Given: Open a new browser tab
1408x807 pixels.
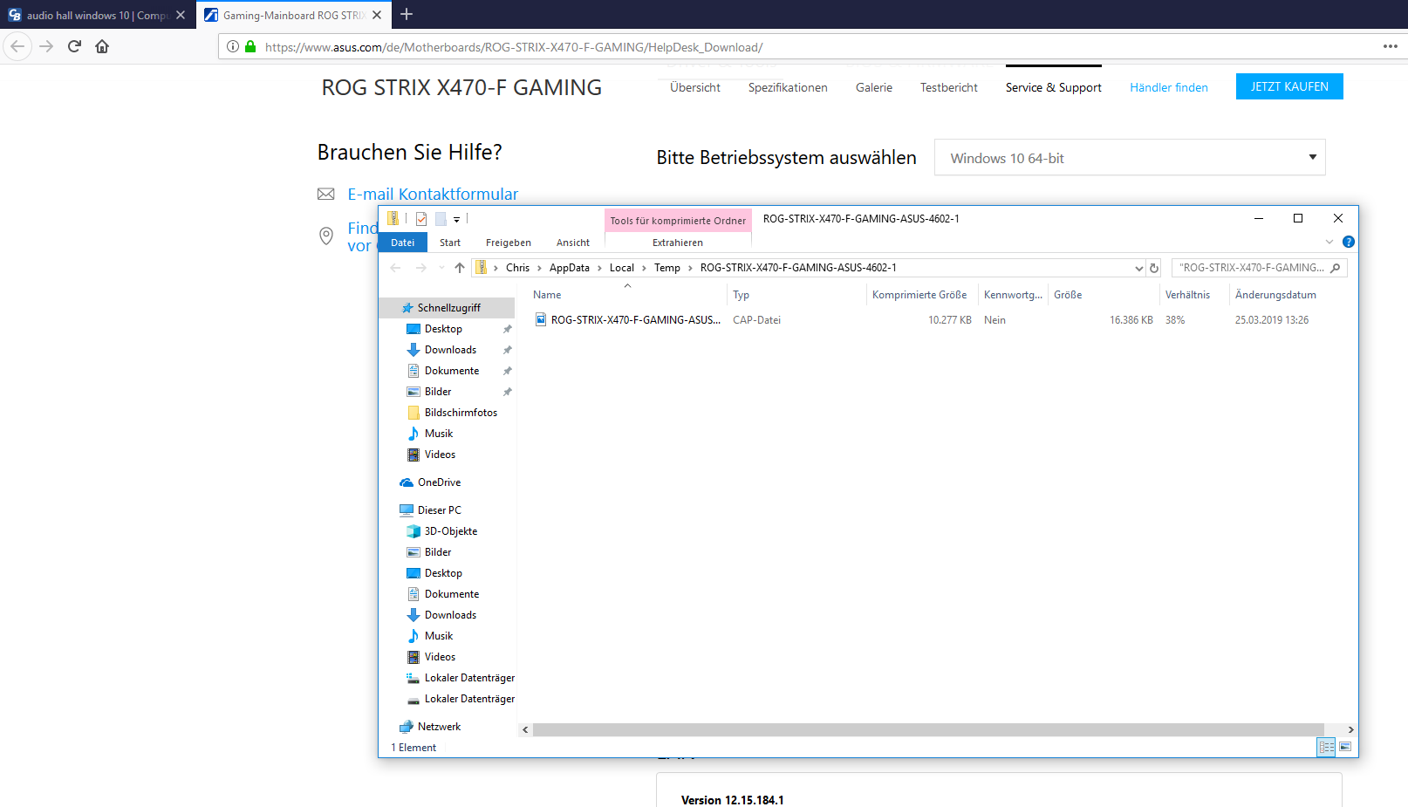Looking at the screenshot, I should point(407,14).
